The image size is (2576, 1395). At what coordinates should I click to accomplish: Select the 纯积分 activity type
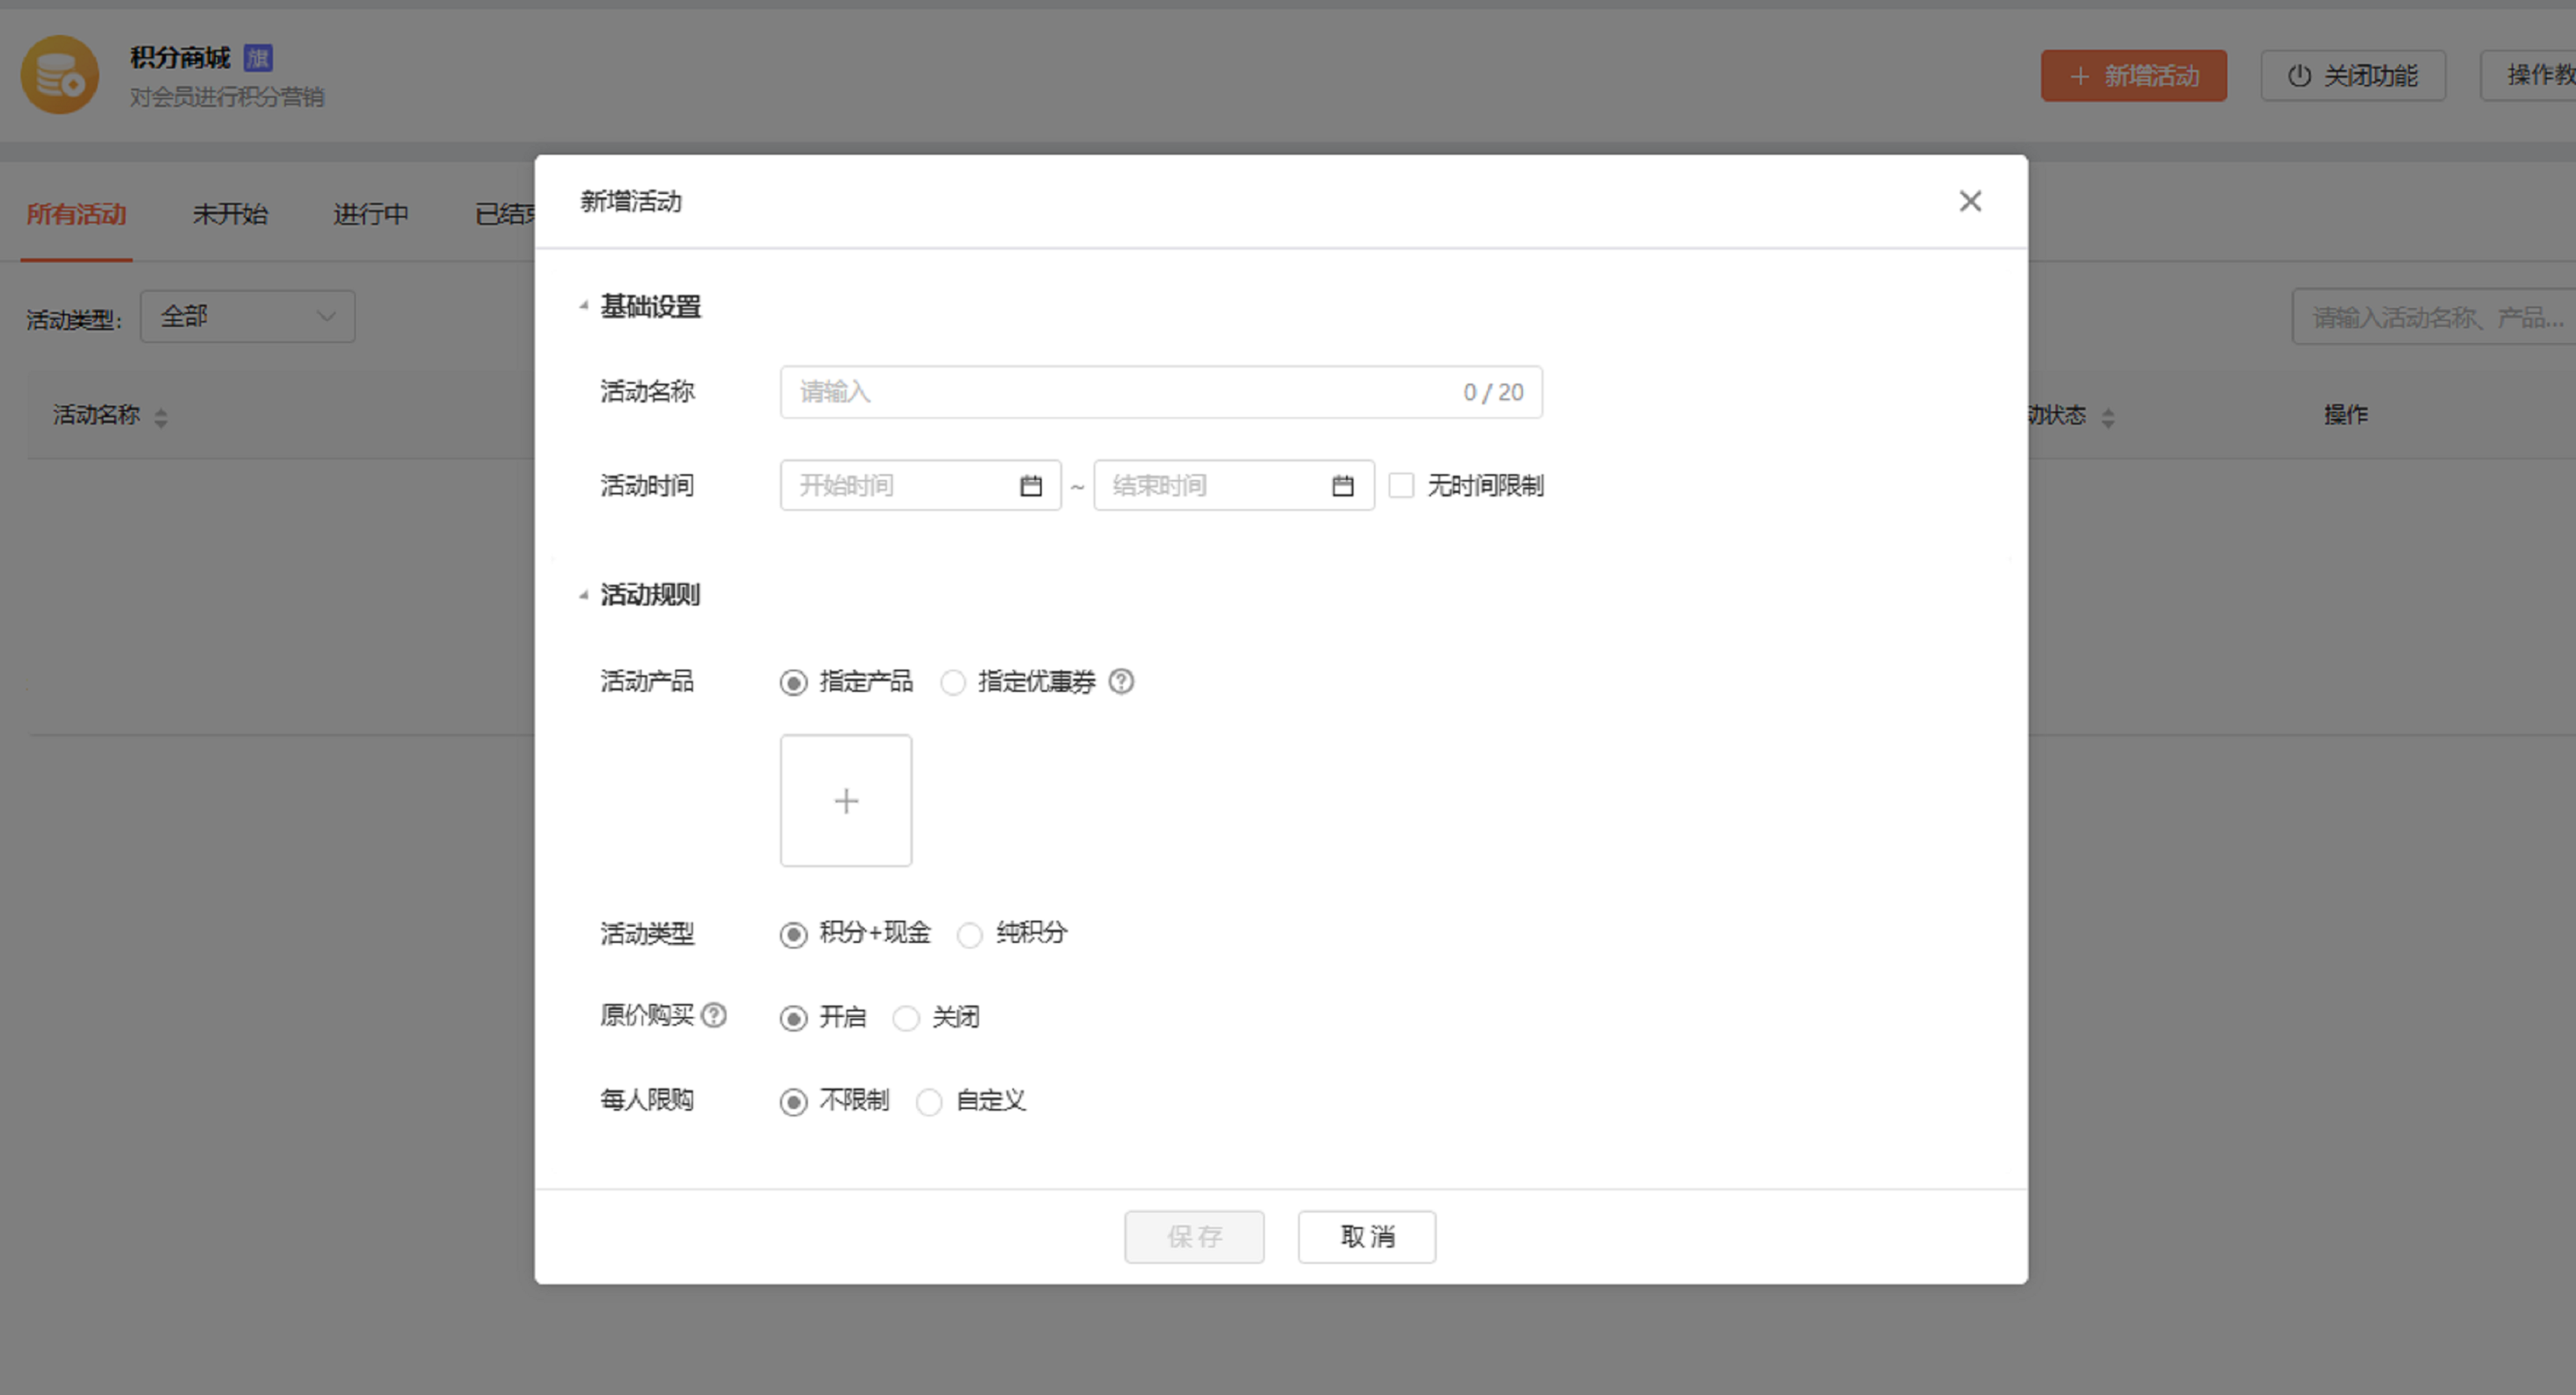tap(969, 934)
